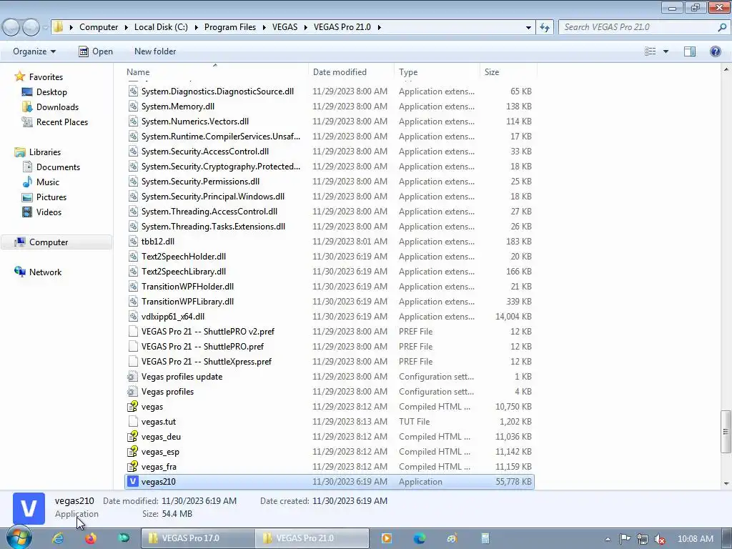Launch Internet Explorer from taskbar
The width and height of the screenshot is (732, 549).
pyautogui.click(x=58, y=538)
